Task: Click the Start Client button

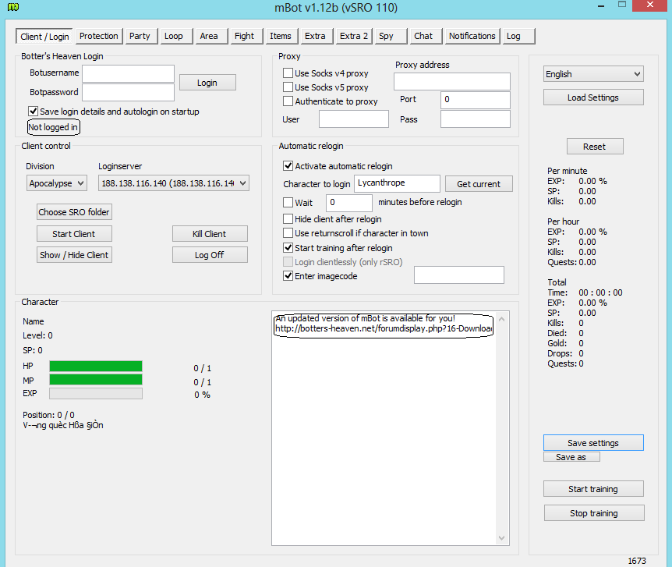Action: tap(74, 234)
